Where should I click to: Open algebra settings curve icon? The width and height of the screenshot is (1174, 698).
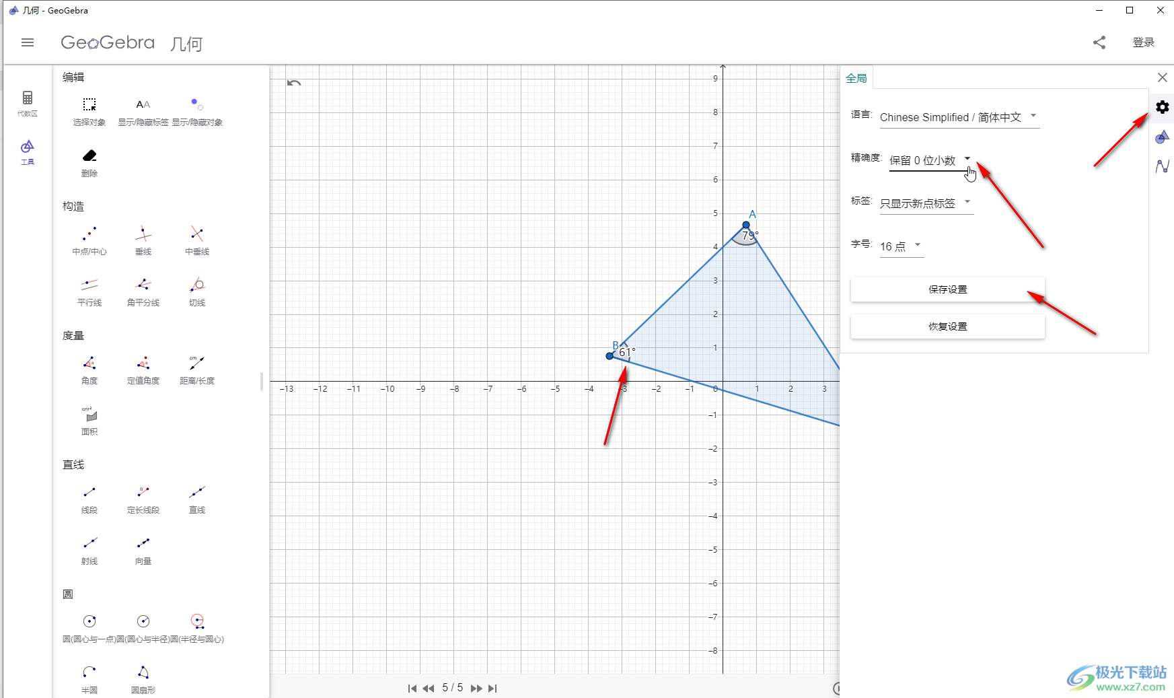pyautogui.click(x=1162, y=166)
